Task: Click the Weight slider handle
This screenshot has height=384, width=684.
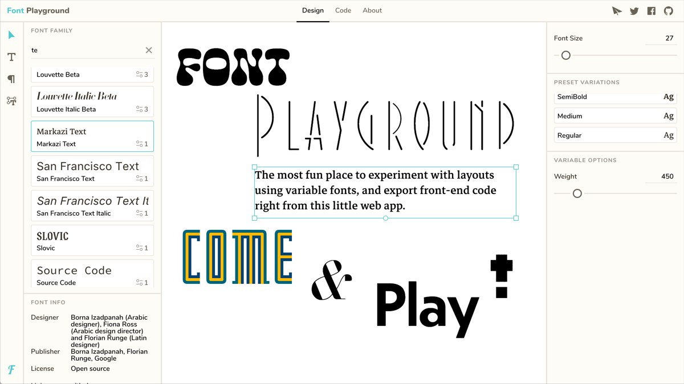Action: tap(577, 193)
